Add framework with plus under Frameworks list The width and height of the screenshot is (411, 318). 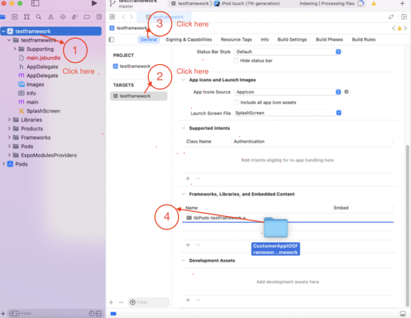tap(188, 245)
